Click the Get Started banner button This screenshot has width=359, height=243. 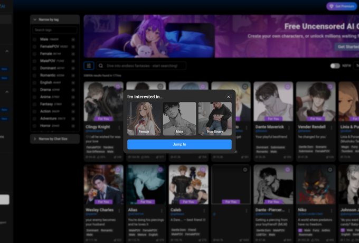346,46
